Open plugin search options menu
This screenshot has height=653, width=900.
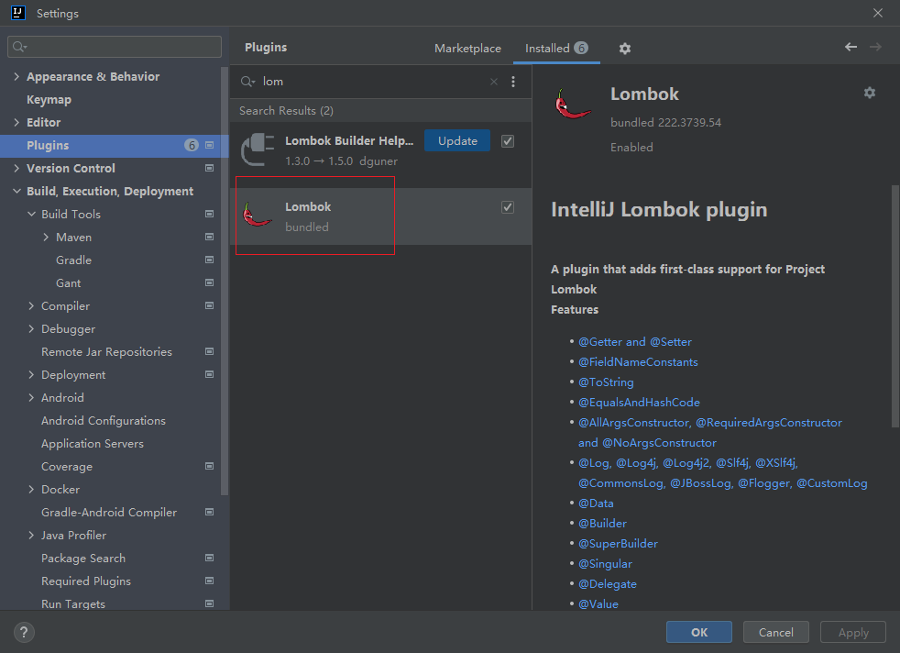(513, 82)
